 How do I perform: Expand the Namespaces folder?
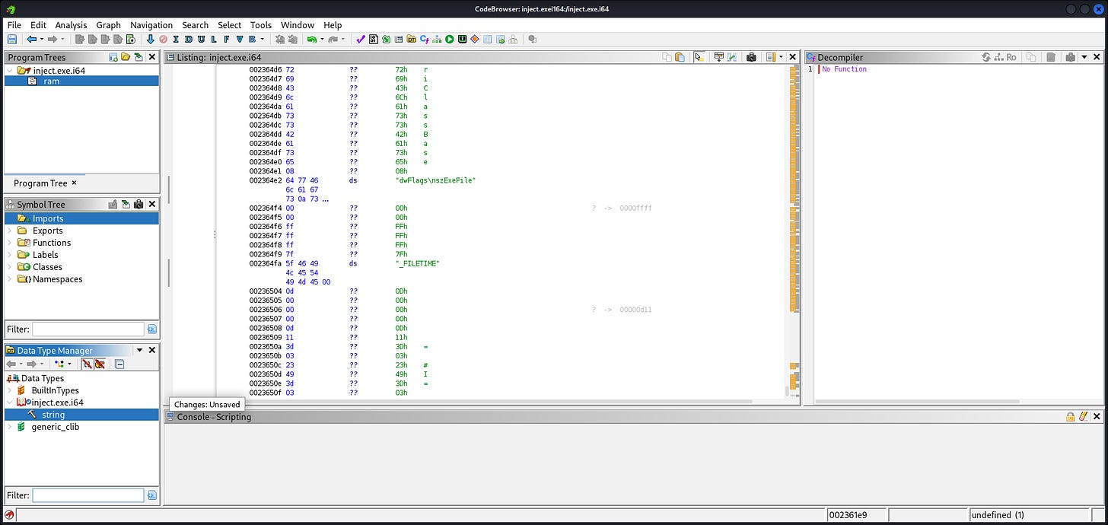click(10, 279)
